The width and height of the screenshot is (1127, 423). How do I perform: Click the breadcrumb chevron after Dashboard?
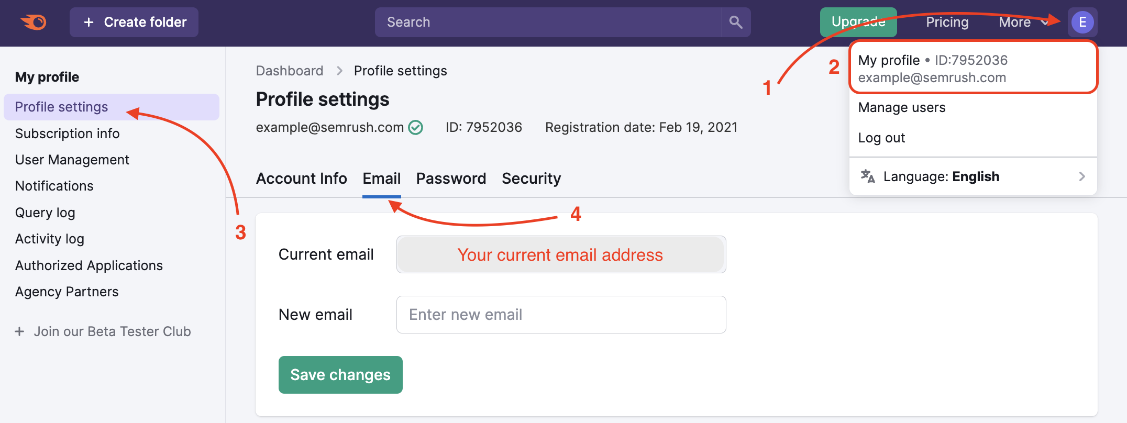[339, 70]
